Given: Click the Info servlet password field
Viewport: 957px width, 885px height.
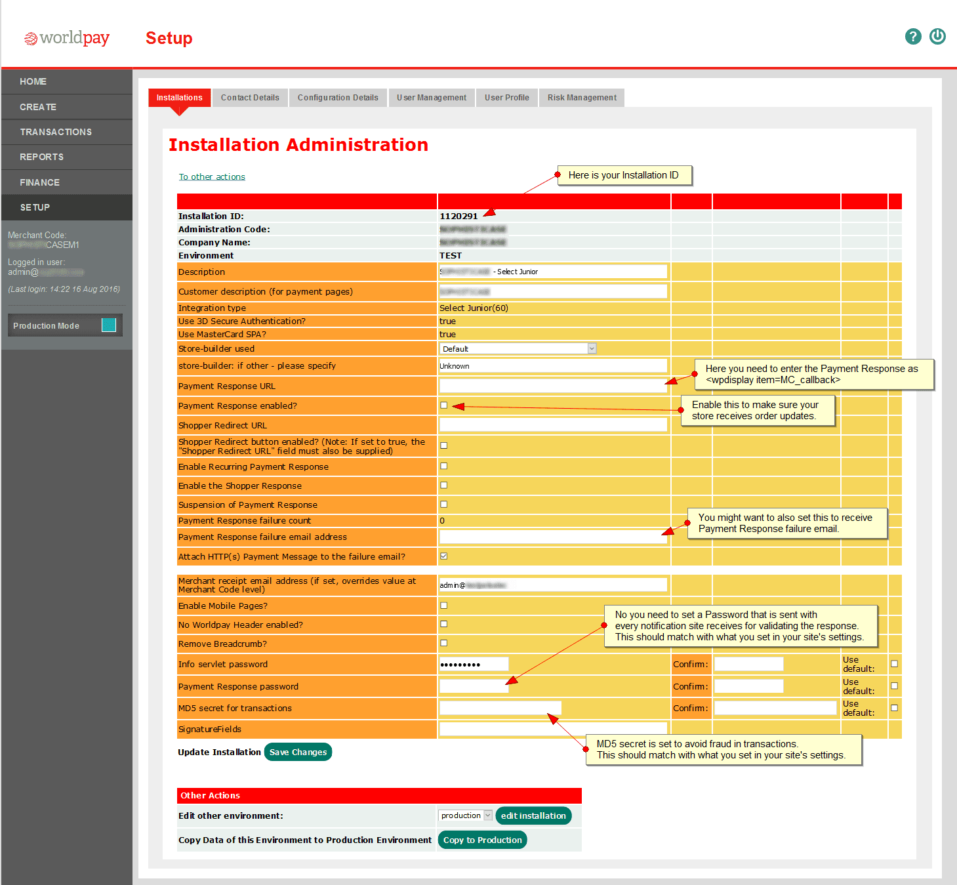Looking at the screenshot, I should [x=474, y=664].
